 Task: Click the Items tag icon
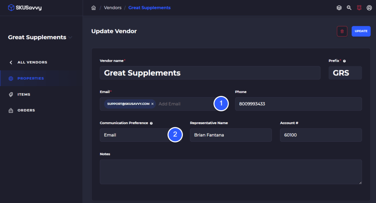coord(11,95)
